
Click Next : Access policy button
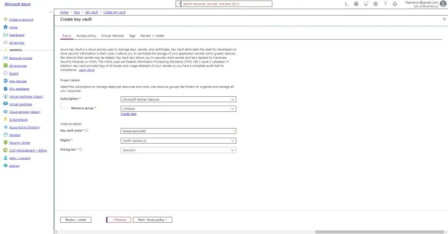(x=152, y=219)
